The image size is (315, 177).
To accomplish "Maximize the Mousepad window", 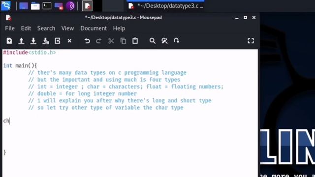I will (x=245, y=18).
